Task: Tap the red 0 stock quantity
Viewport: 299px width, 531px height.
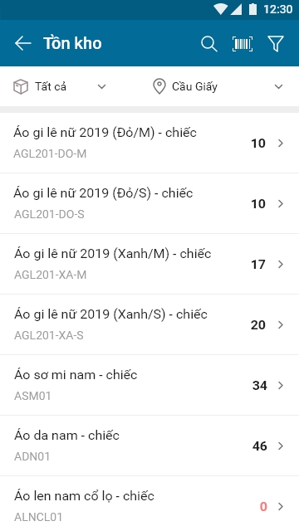Action: (x=263, y=507)
